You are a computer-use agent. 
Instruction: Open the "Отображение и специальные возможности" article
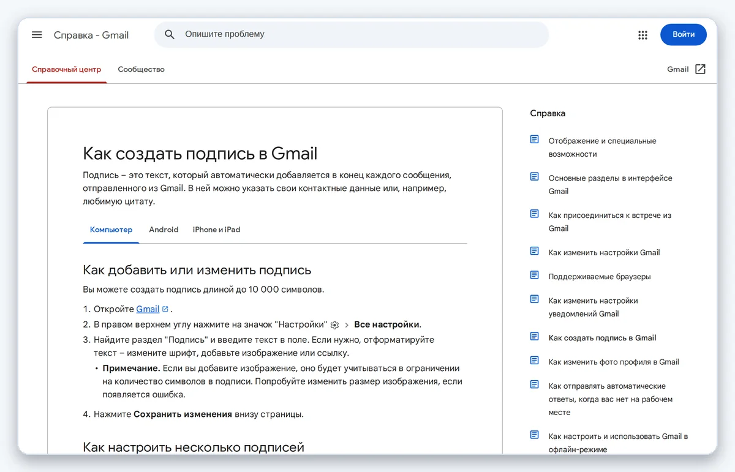pyautogui.click(x=602, y=148)
